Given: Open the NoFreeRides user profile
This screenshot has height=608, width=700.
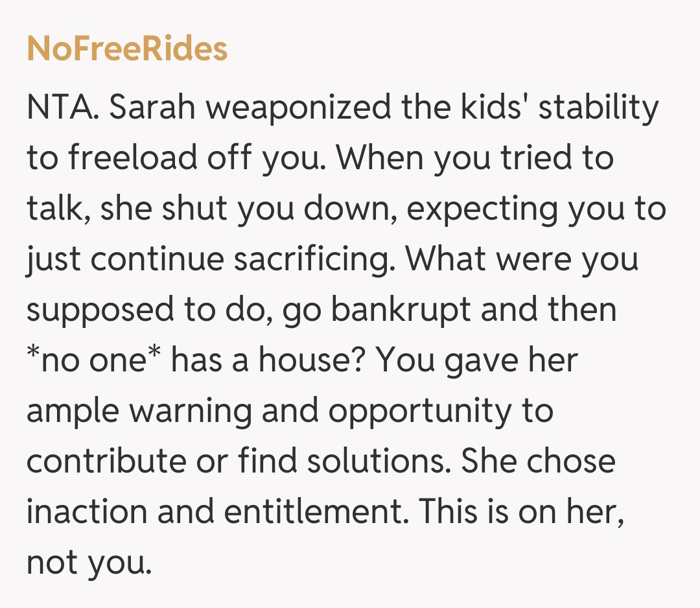Looking at the screenshot, I should point(127,49).
